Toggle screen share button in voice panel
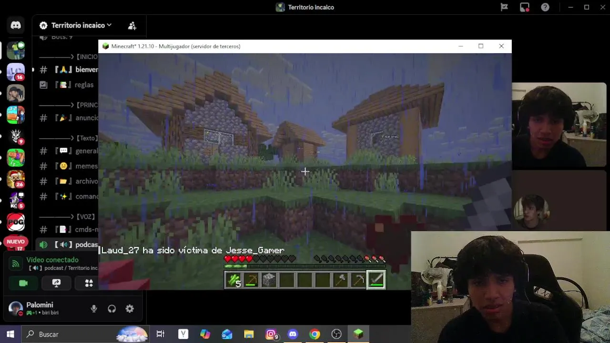The height and width of the screenshot is (343, 610). [56, 283]
